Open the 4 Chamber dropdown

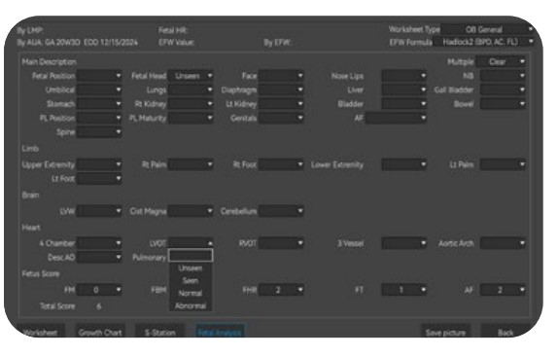tap(99, 243)
